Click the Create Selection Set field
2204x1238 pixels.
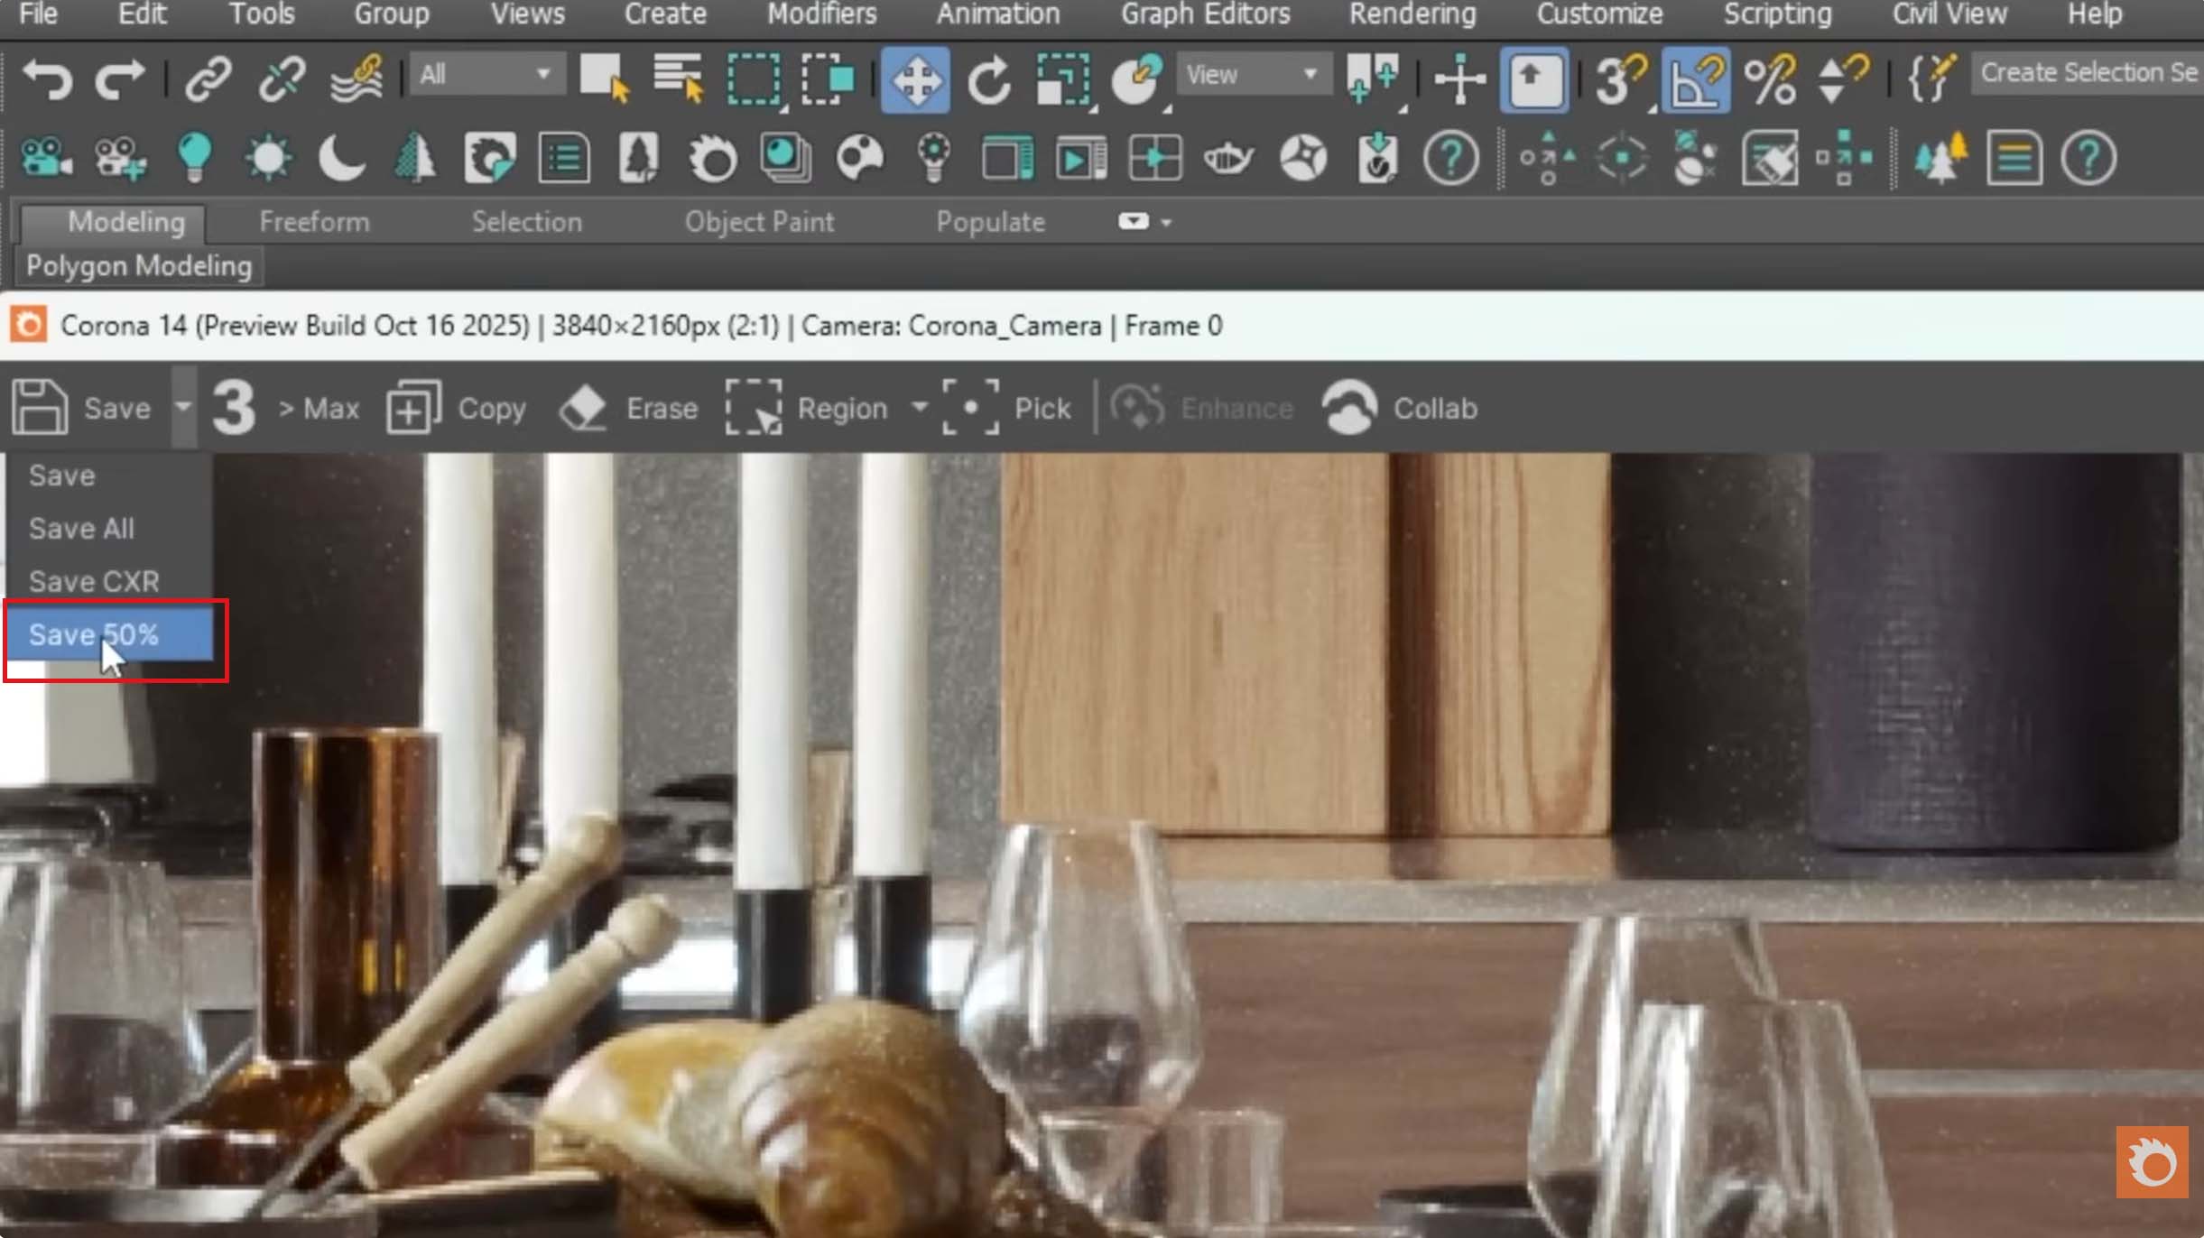tap(2087, 72)
